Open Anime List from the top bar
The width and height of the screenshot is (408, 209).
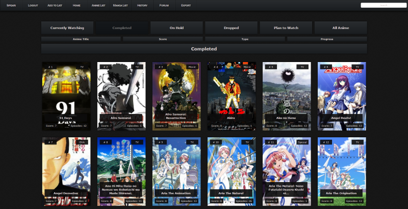[x=98, y=6]
